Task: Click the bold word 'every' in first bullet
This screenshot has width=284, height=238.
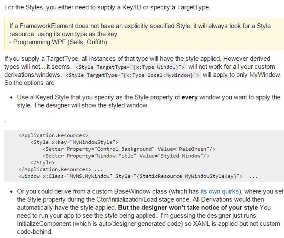Action: [189, 97]
